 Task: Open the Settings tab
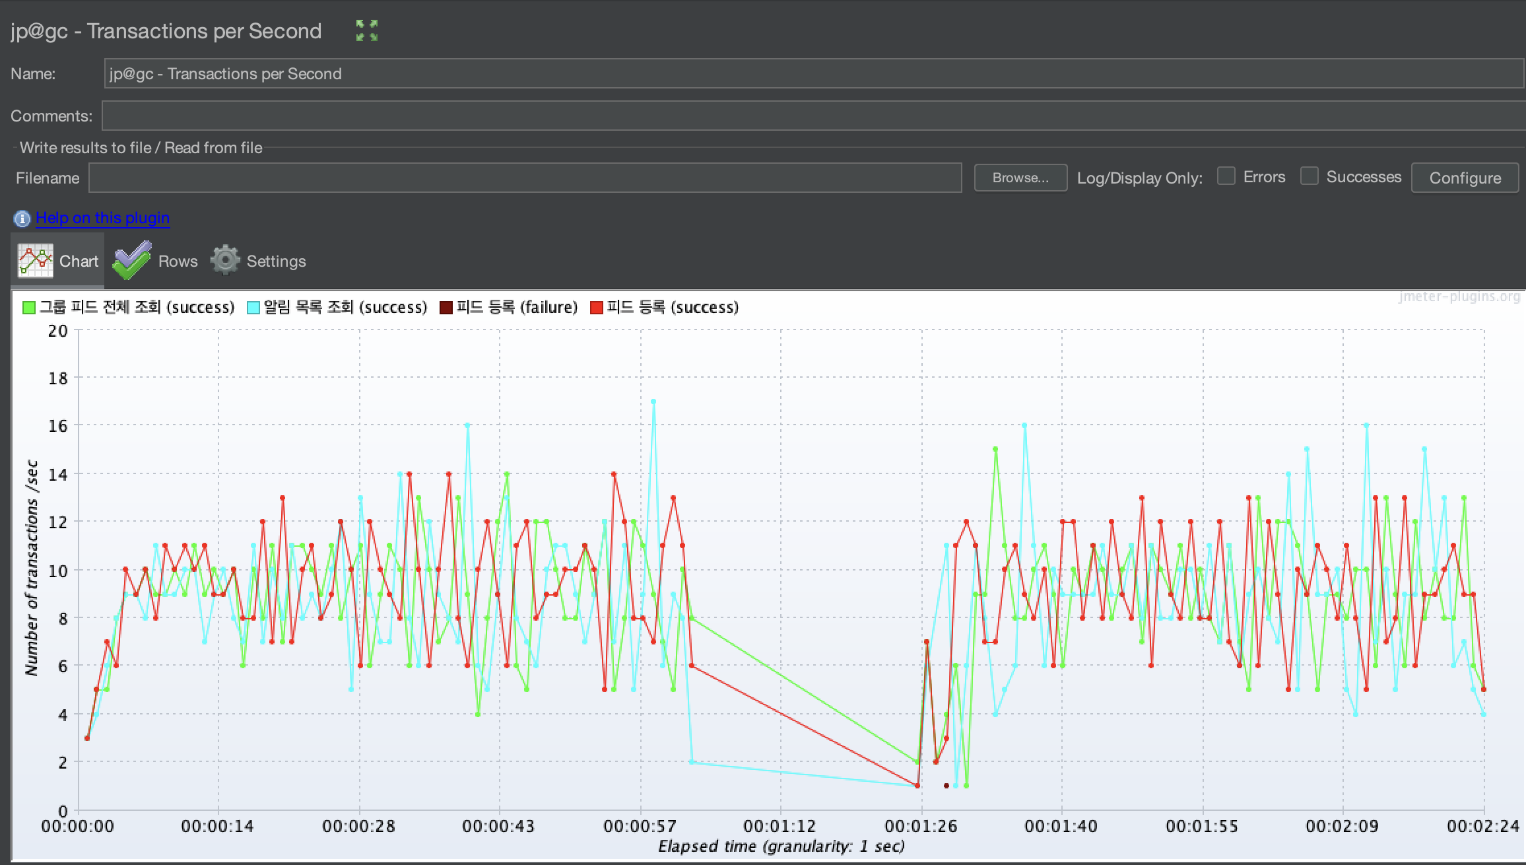point(275,261)
